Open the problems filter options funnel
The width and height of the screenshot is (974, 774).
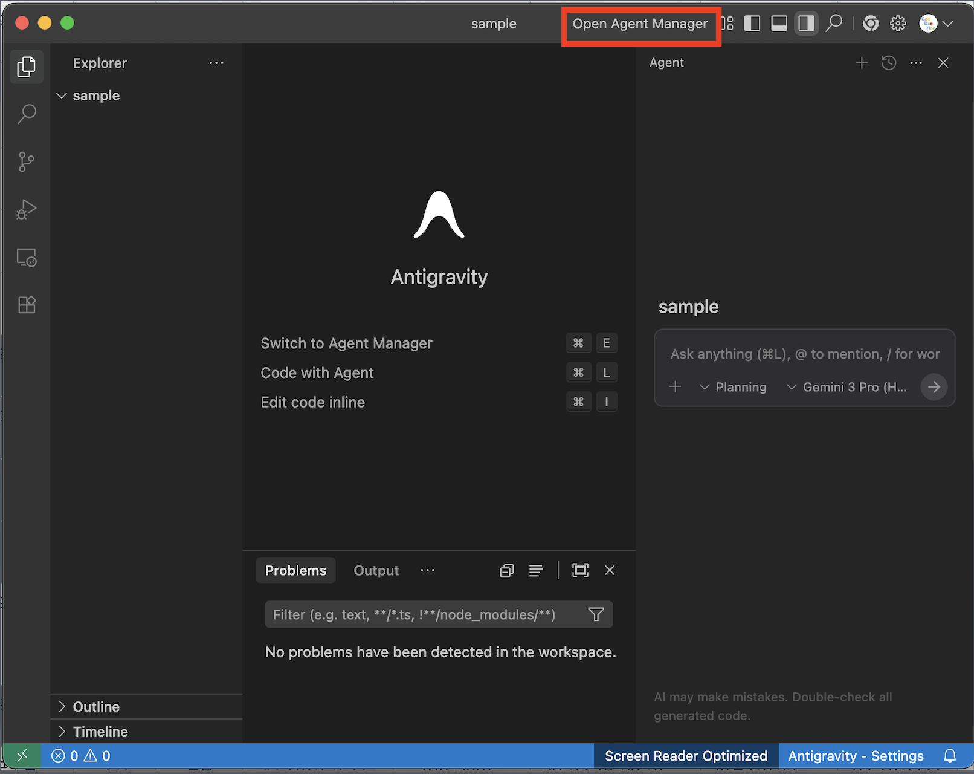(596, 614)
